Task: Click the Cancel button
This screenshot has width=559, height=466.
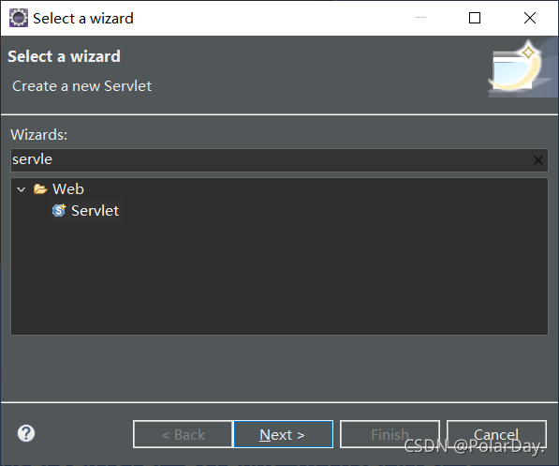Action: pos(496,434)
